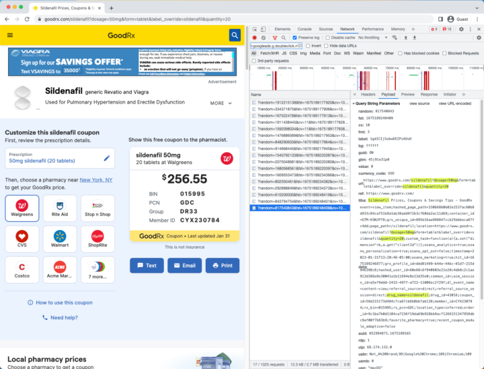Select highlighted request ?random=817540843
484x369 pixels.
[300, 208]
